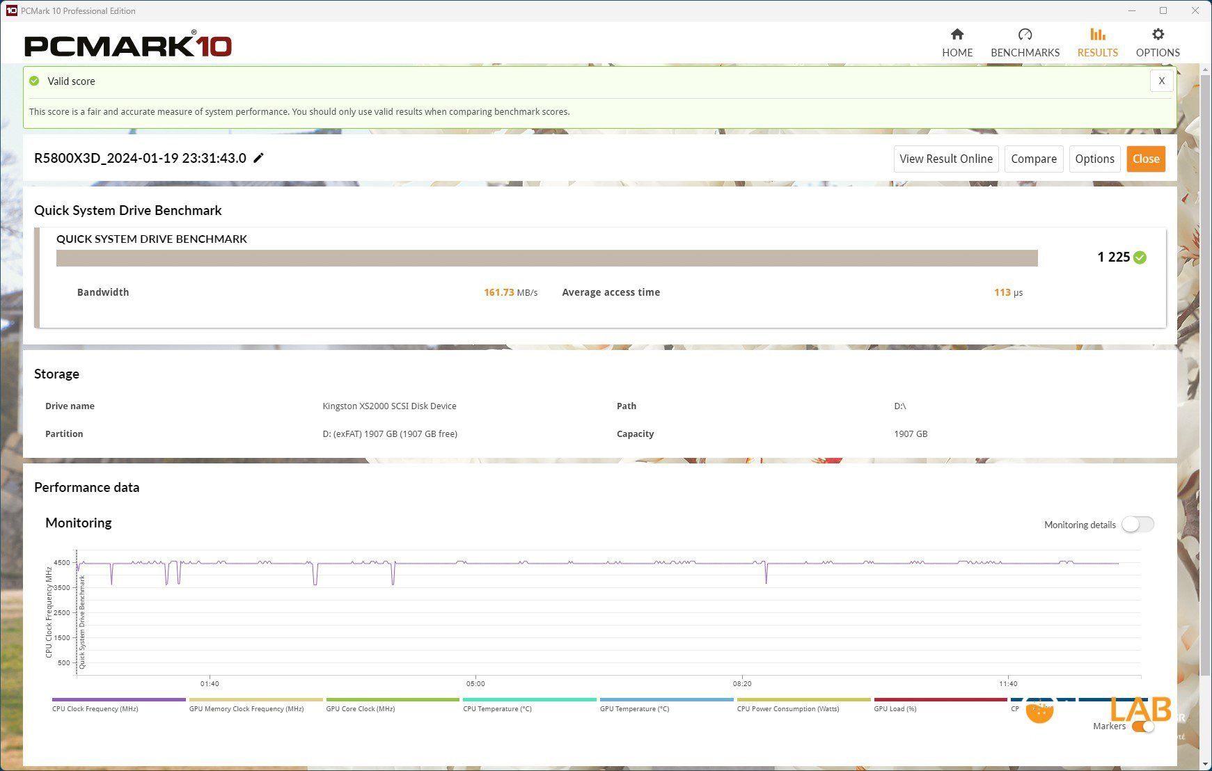Click the 4500 value on the chart axis
This screenshot has width=1212, height=771.
coord(62,562)
